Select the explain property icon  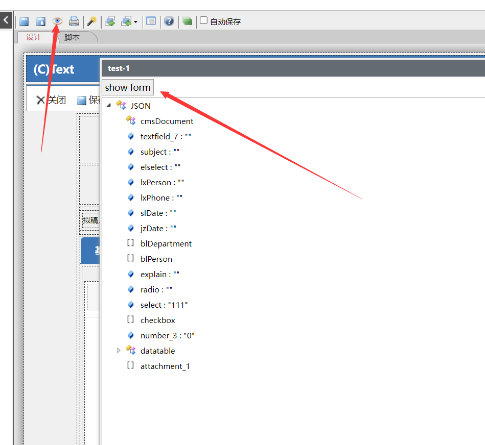(x=131, y=274)
